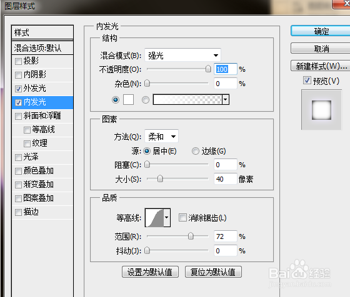This screenshot has width=350, height=297.
Task: Click the 抖动 jitter slider handle
Action: [147, 251]
